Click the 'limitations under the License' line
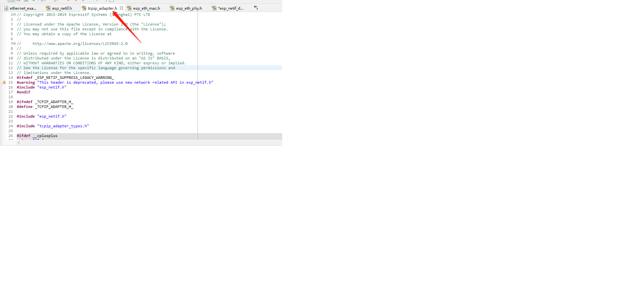 (x=54, y=73)
